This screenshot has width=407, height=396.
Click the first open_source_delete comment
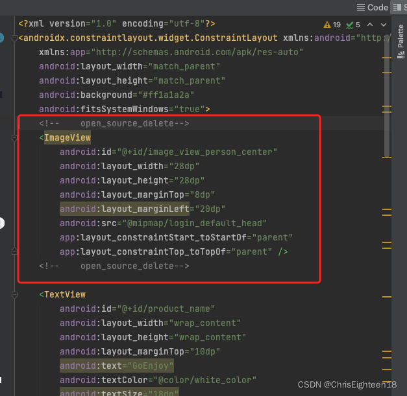(x=114, y=124)
